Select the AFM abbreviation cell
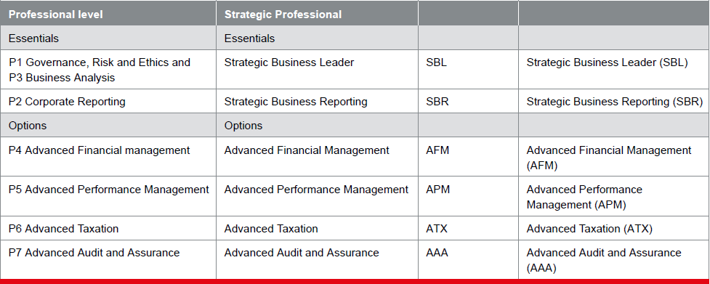The height and width of the screenshot is (284, 710). coord(468,157)
